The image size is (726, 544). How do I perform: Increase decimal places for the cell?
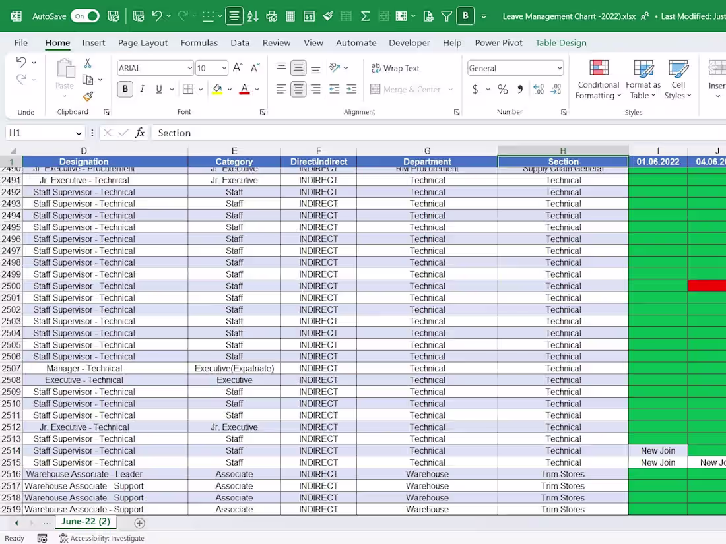tap(539, 89)
